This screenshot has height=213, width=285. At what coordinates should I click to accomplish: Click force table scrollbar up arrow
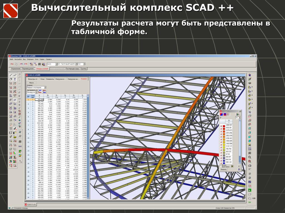[x=88, y=95]
